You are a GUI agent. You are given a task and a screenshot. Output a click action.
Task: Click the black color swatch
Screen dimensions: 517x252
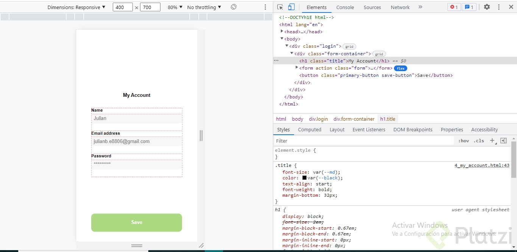point(304,178)
